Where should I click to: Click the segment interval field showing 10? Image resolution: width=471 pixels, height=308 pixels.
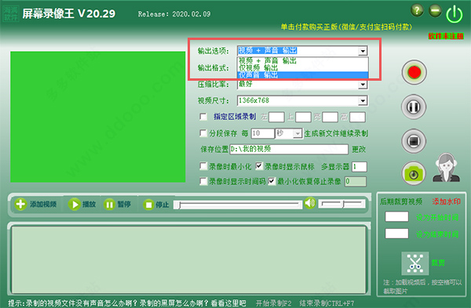click(x=263, y=133)
